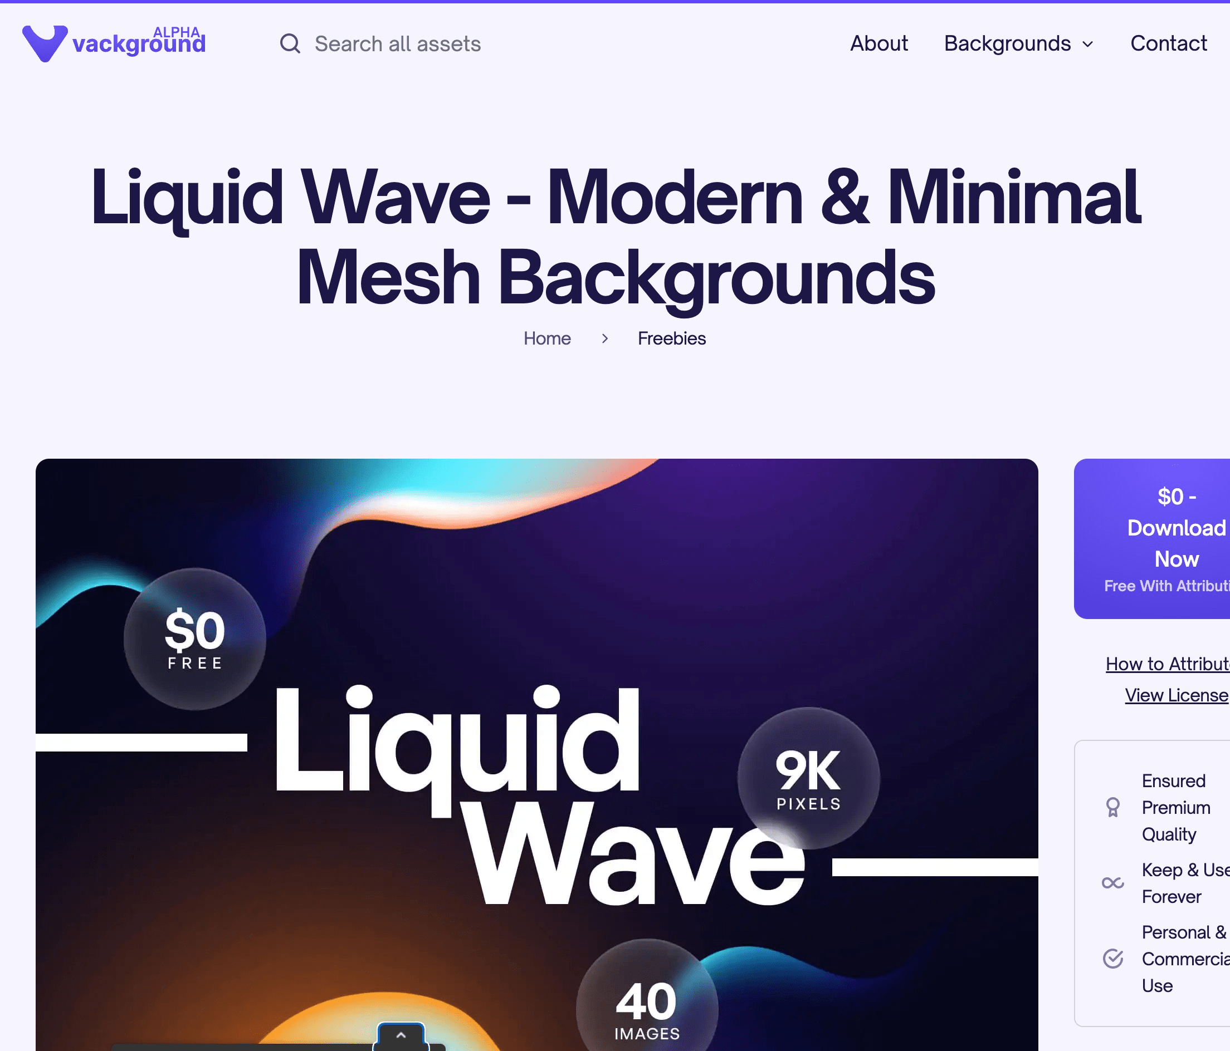Click the Personal & Commercial Use text
This screenshot has width=1230, height=1051.
(x=1185, y=959)
